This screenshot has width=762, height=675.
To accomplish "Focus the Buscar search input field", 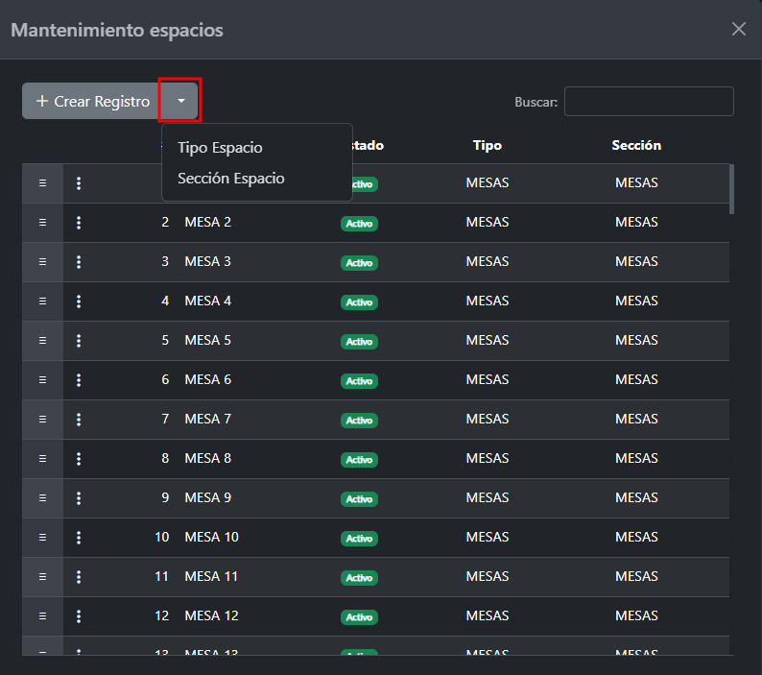I will coord(649,102).
